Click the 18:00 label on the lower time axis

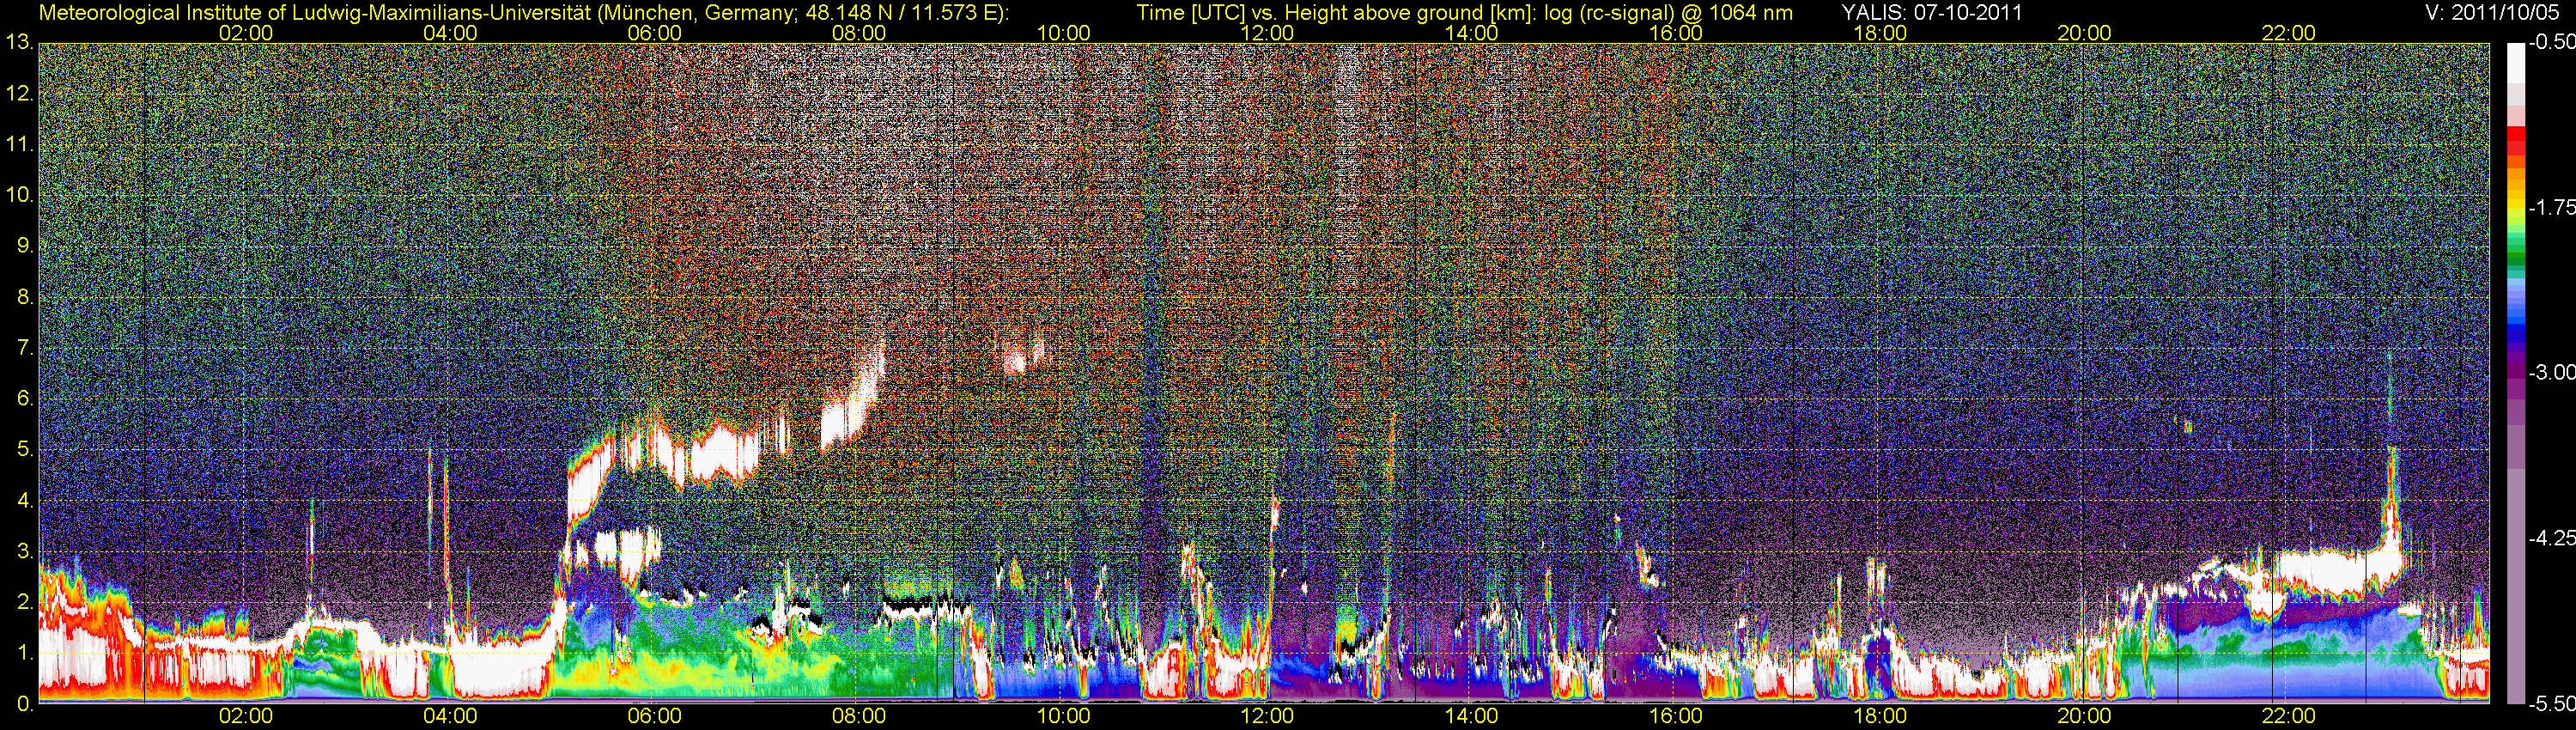1880,716
